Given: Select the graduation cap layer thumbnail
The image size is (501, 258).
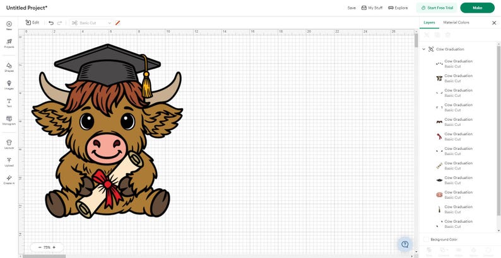Looking at the screenshot, I should (x=439, y=180).
